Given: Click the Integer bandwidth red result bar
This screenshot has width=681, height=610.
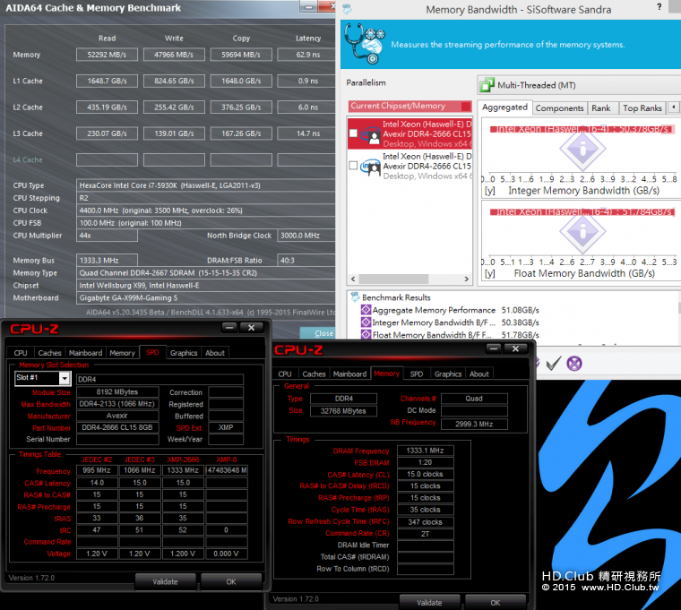Looking at the screenshot, I should (582, 129).
